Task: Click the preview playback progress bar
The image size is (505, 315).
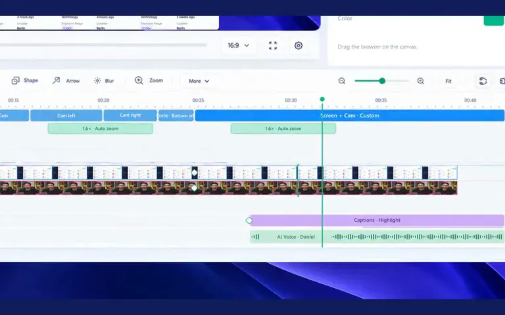Action: click(103, 45)
